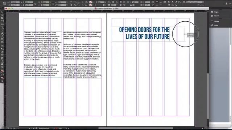Select the Rectangle Frame tool
This screenshot has width=232, height=130.
2,39
